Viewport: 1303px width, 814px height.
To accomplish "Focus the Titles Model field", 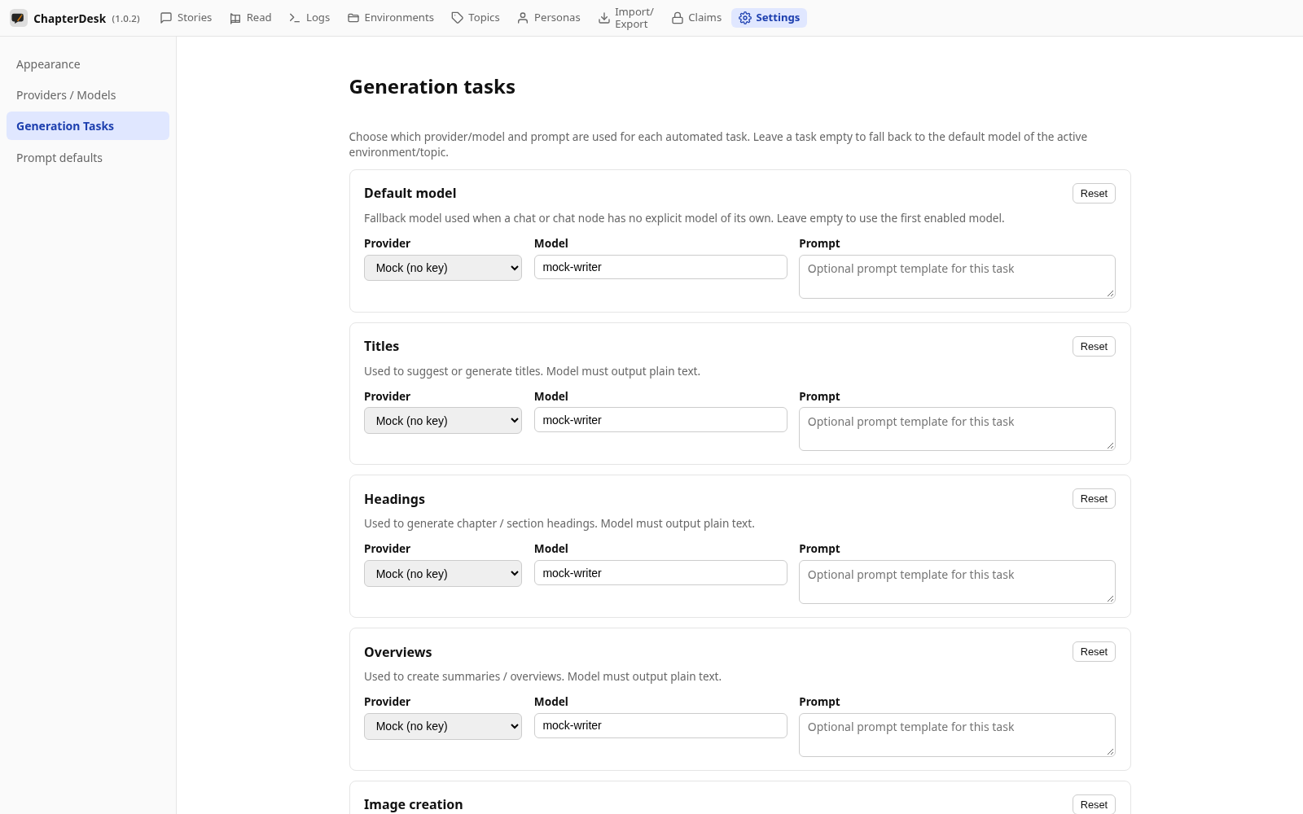I will [660, 420].
